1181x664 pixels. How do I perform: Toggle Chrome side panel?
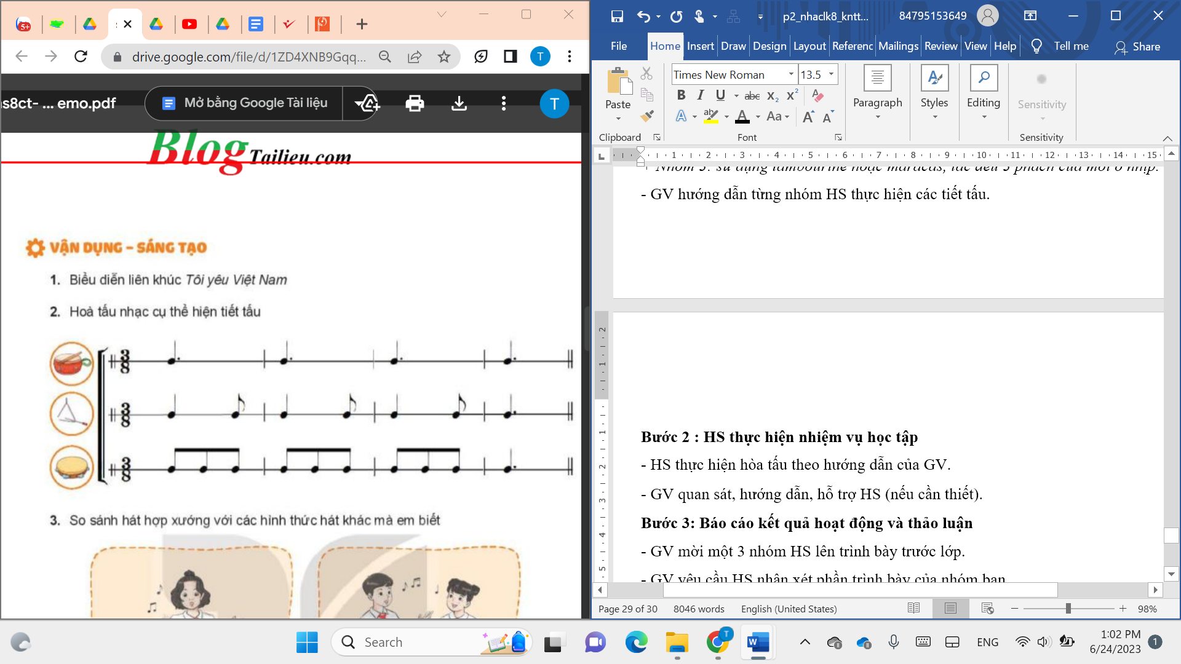pyautogui.click(x=510, y=57)
